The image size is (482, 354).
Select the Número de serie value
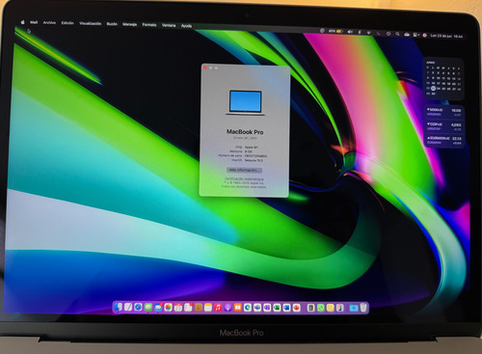click(x=255, y=155)
